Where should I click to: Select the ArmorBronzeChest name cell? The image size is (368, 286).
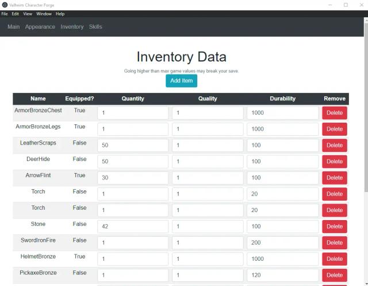click(x=38, y=111)
